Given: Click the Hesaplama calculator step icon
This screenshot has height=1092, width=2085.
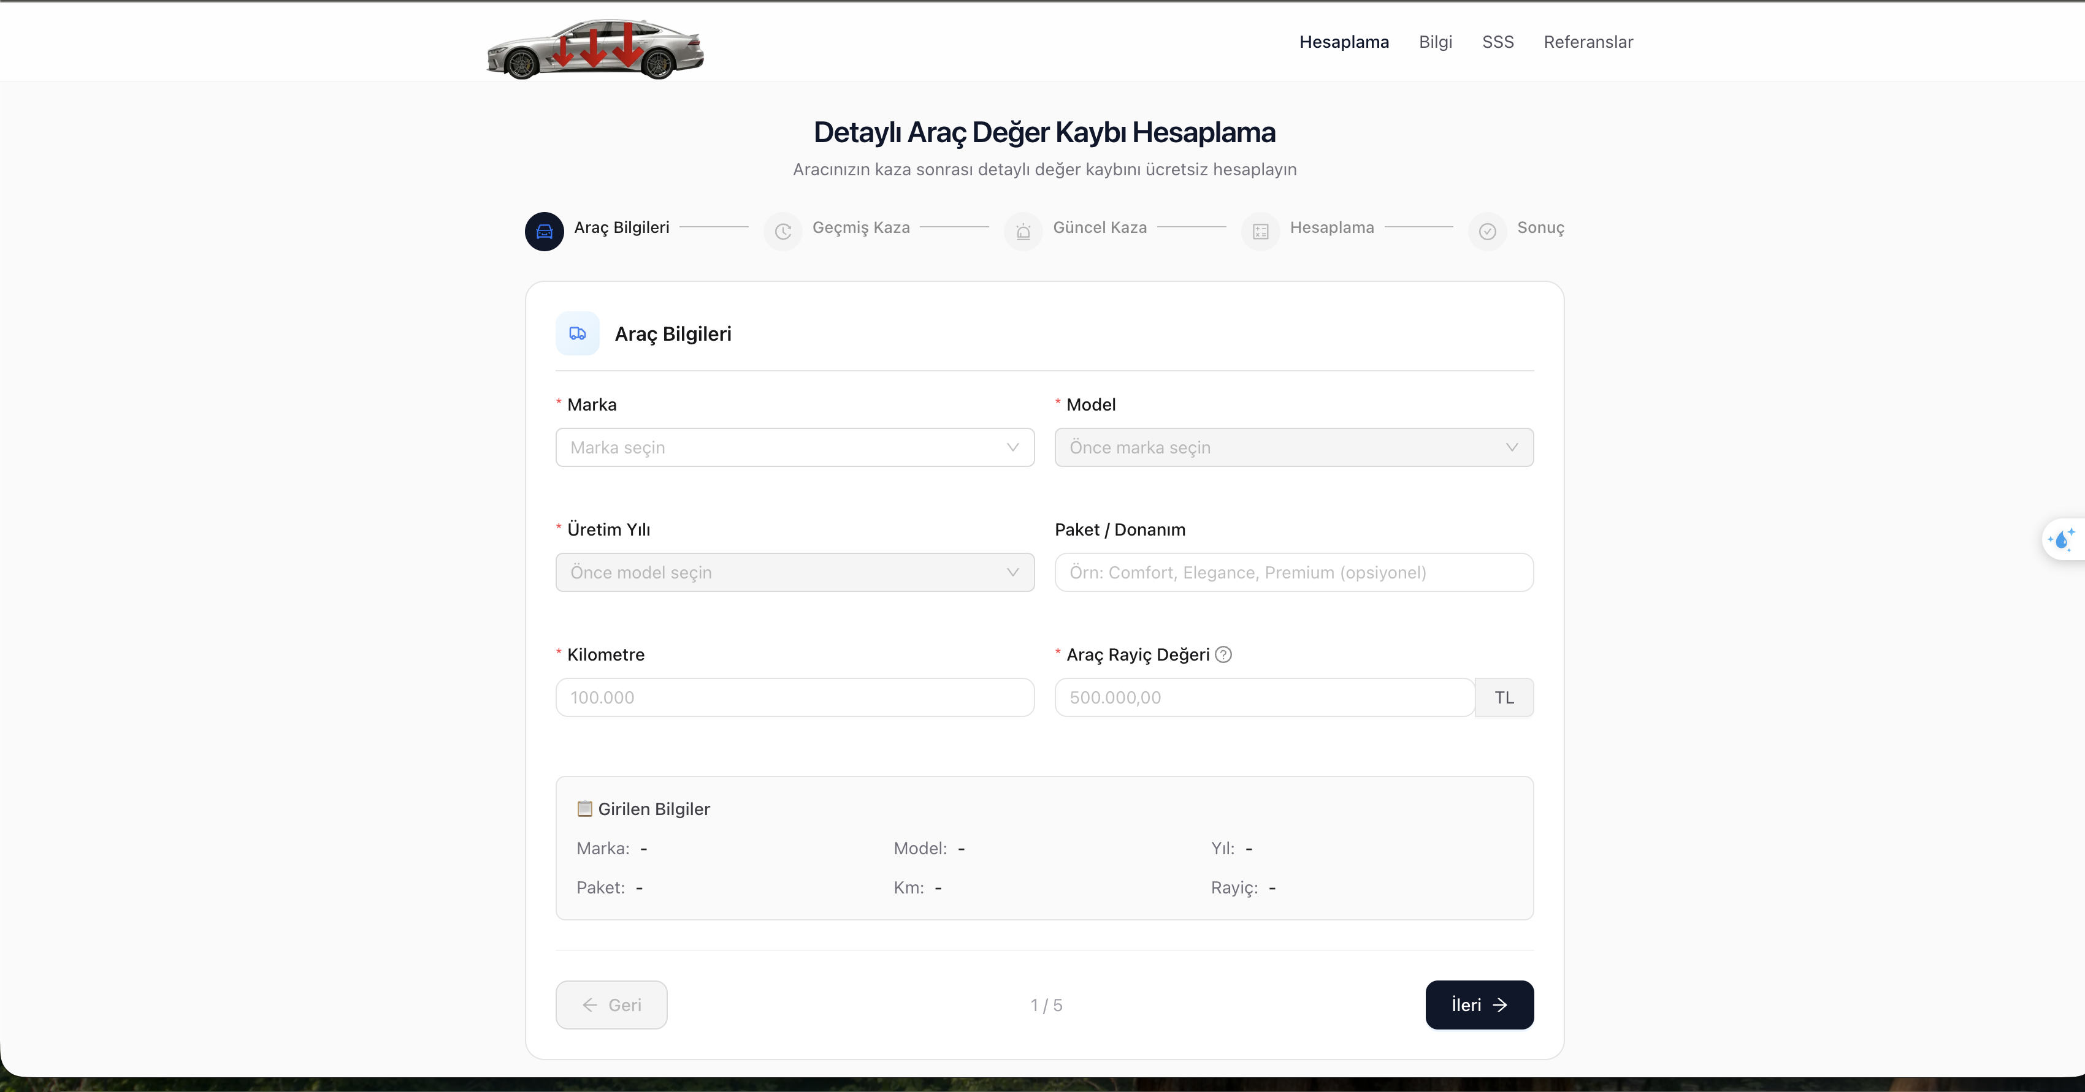Looking at the screenshot, I should [1260, 232].
